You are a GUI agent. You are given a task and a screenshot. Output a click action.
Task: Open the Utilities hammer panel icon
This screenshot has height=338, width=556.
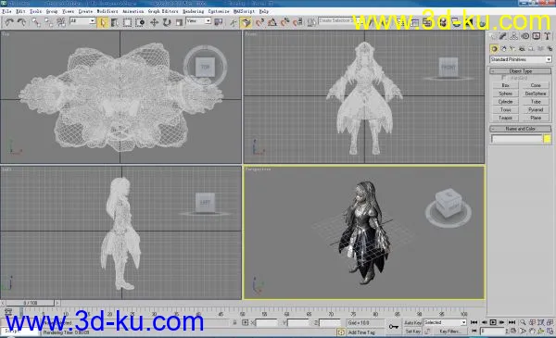click(x=547, y=36)
